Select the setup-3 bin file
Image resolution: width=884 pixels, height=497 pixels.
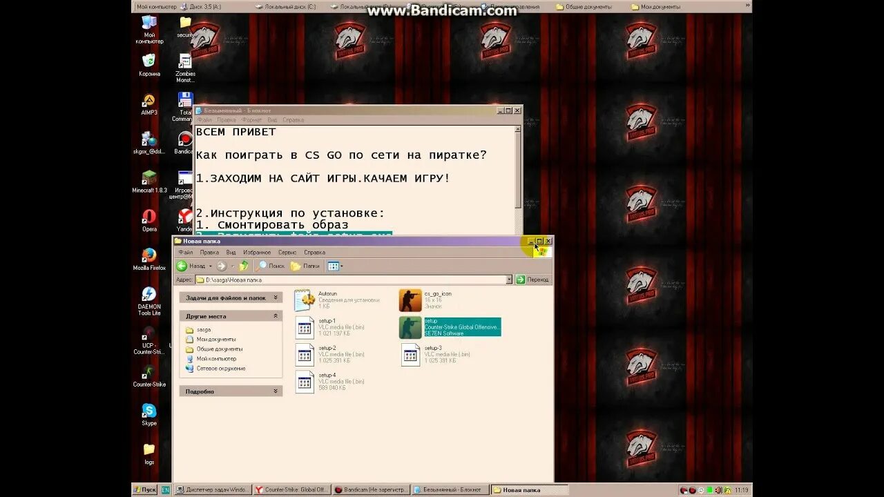[436, 354]
